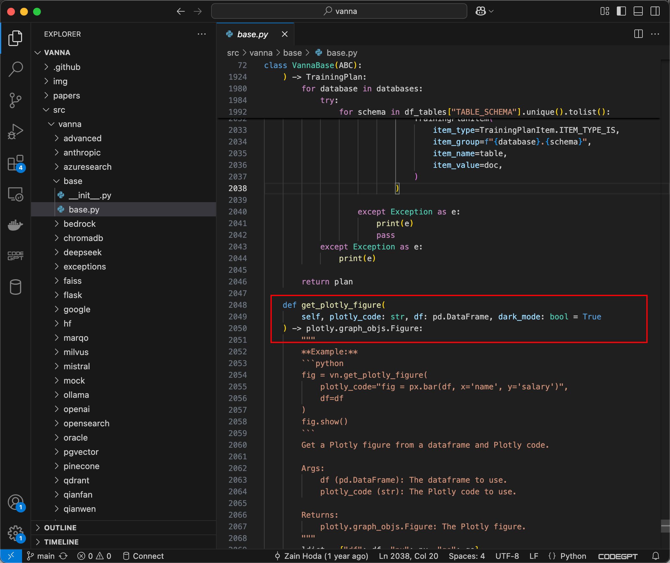This screenshot has width=670, height=563.
Task: Click the Python language mode indicator
Action: tap(573, 556)
